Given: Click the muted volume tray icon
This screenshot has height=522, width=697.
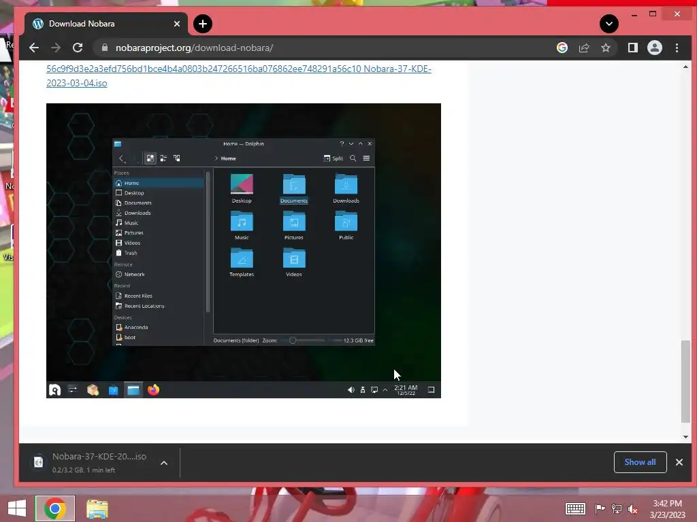Looking at the screenshot, I should pos(633,509).
